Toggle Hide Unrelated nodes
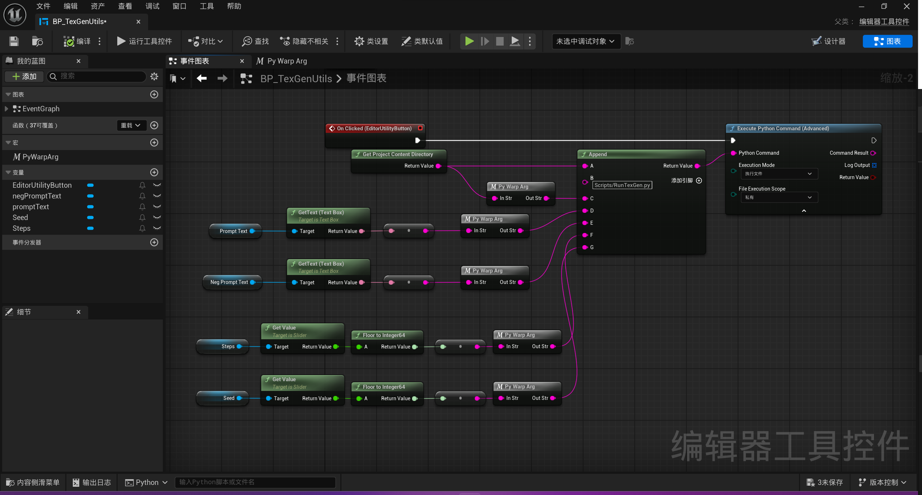This screenshot has width=922, height=495. (304, 41)
